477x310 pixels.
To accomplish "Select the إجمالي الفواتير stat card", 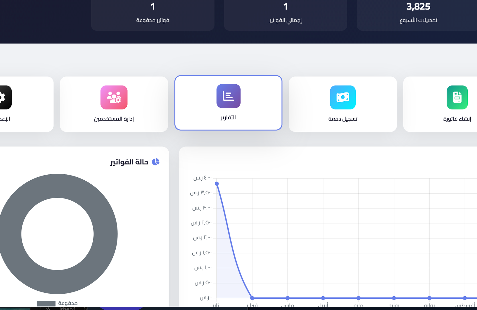I will tap(285, 14).
